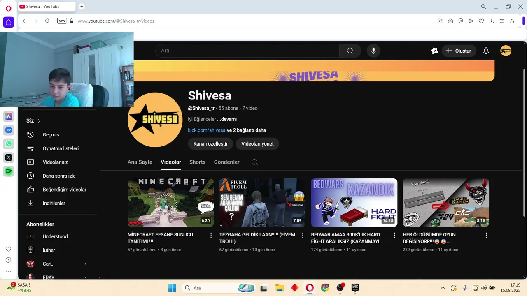The height and width of the screenshot is (296, 527).
Task: Click the YouTube search magnifier button
Action: (350, 51)
